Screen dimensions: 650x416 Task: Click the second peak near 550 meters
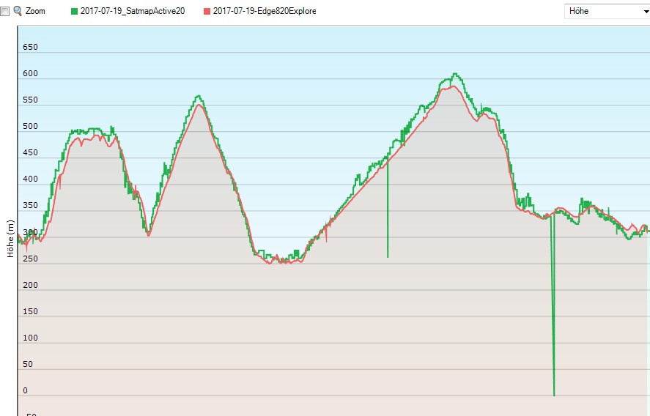pos(198,97)
